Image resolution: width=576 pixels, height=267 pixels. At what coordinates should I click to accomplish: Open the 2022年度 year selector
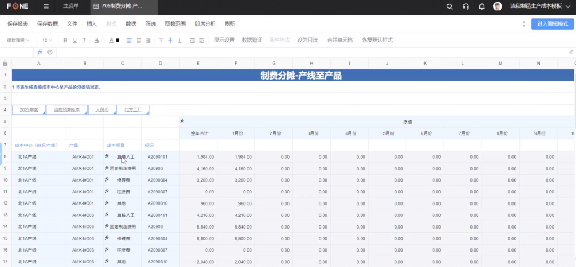tap(29, 109)
